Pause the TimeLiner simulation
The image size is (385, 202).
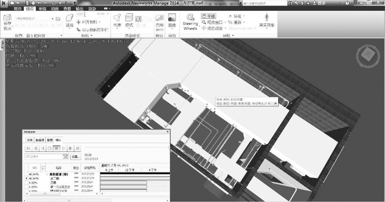57,148
